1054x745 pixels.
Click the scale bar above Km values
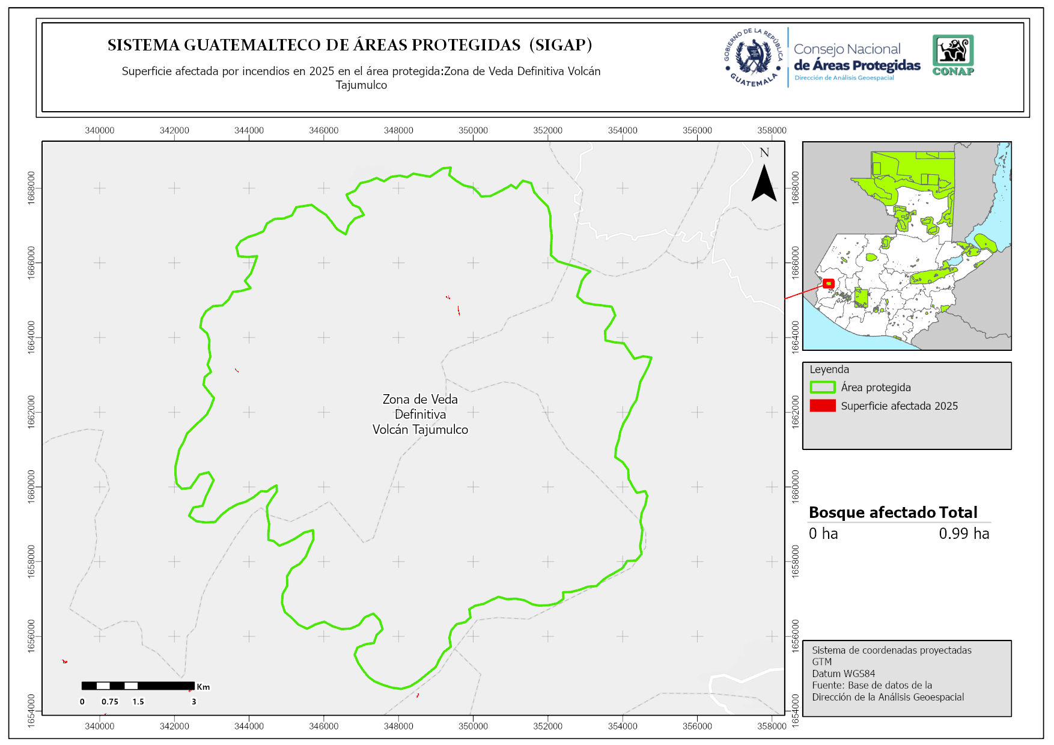tap(138, 686)
